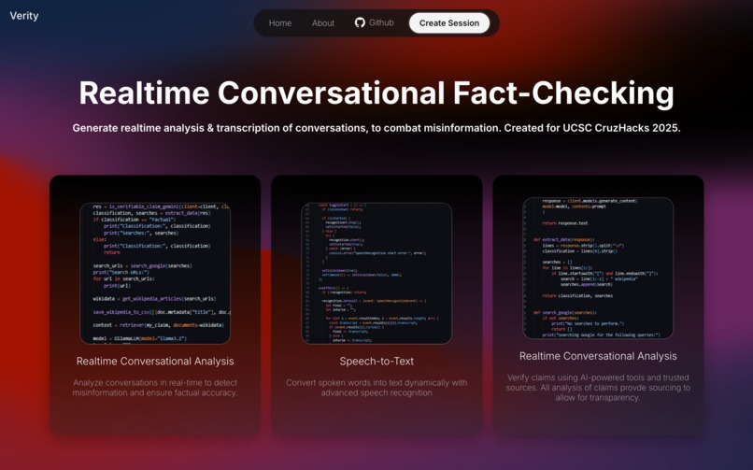Click the subtitle mentioning UCSC CruzHacks 2025
The width and height of the screenshot is (753, 470).
tap(376, 128)
